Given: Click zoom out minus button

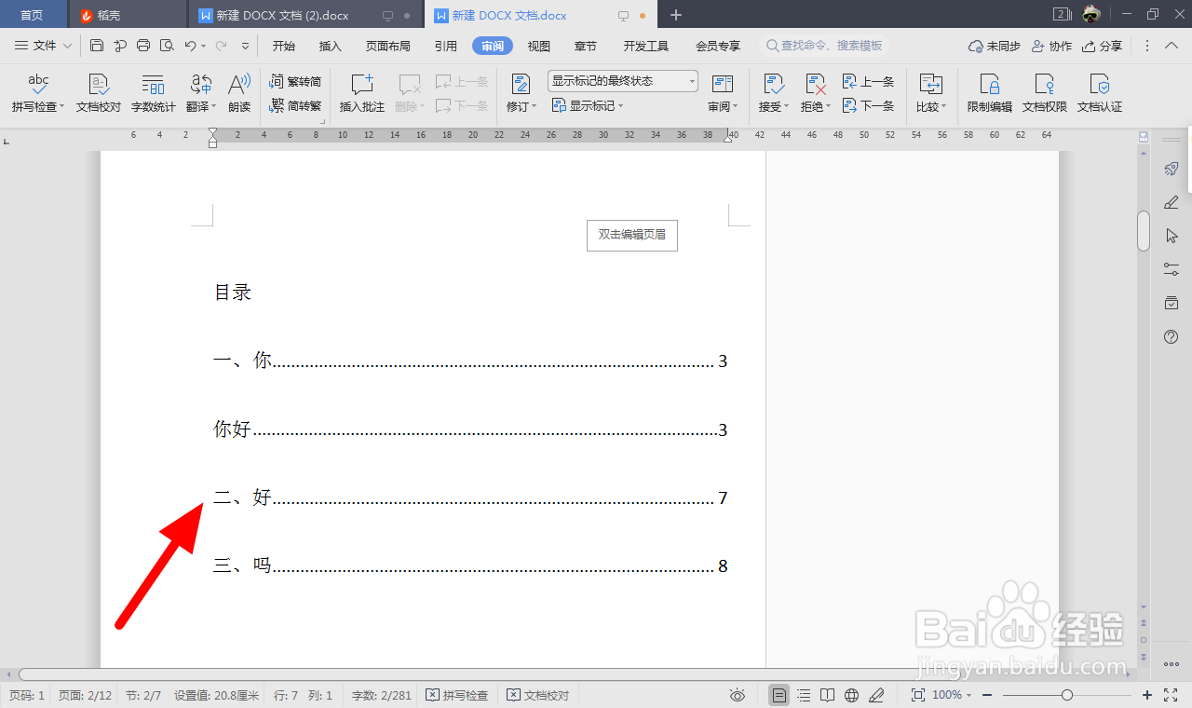Looking at the screenshot, I should click(986, 695).
